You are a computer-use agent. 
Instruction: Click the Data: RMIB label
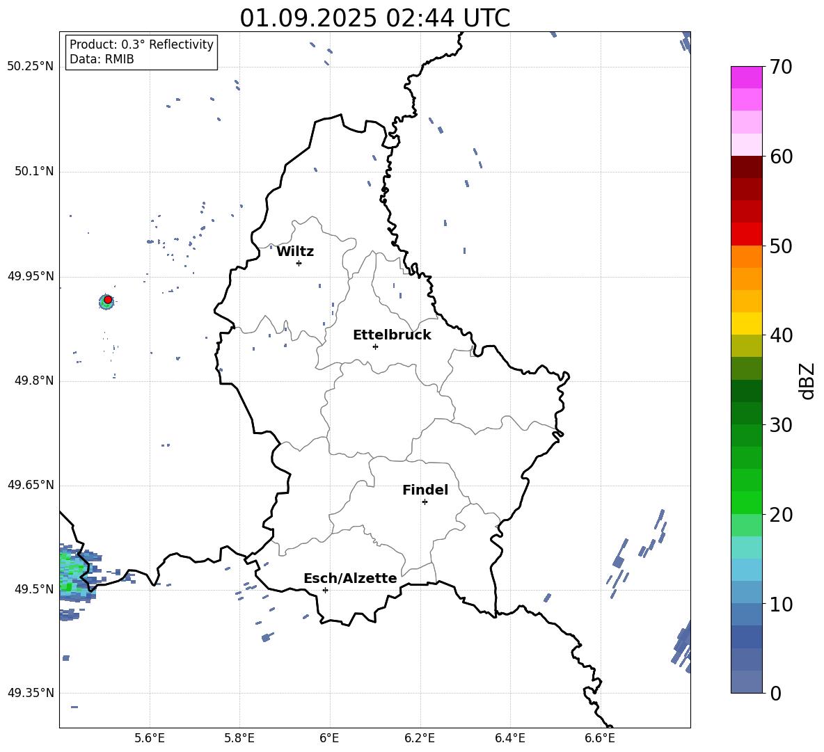coord(102,59)
